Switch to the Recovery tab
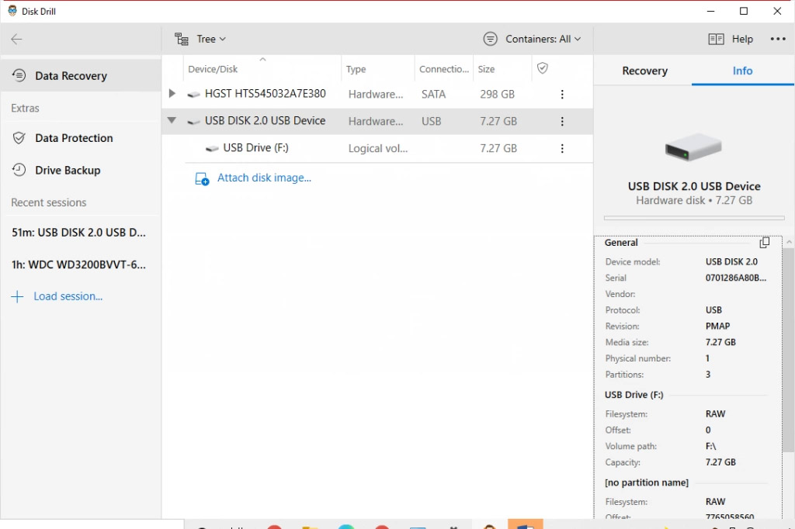Screen dimensions: 795x529 point(644,71)
